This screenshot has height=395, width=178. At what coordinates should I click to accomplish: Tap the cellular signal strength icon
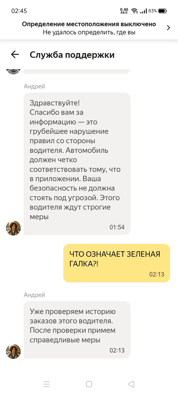(144, 11)
